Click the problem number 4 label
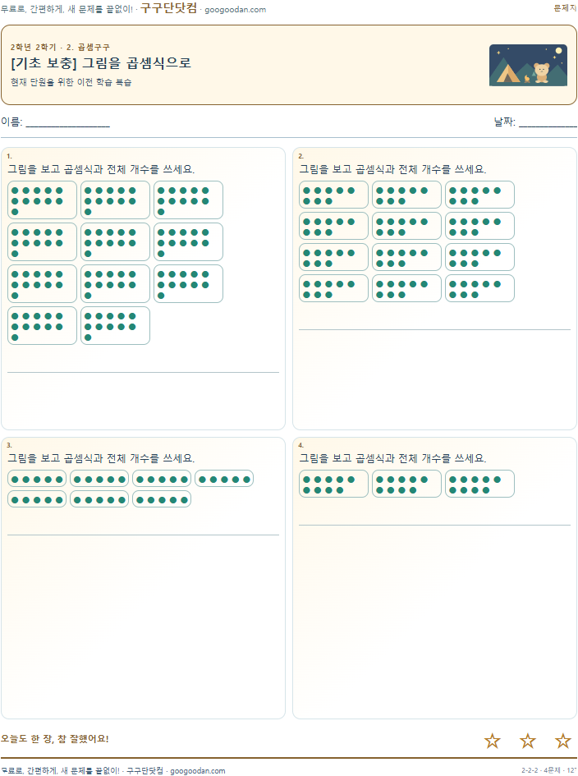This screenshot has height=776, width=578. point(300,445)
